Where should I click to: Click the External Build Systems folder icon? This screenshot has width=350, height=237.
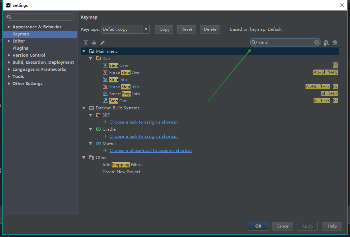pyautogui.click(x=92, y=108)
